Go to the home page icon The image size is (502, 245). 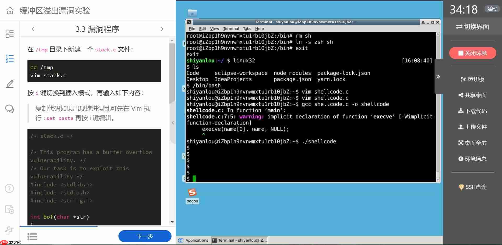pyautogui.click(x=10, y=11)
